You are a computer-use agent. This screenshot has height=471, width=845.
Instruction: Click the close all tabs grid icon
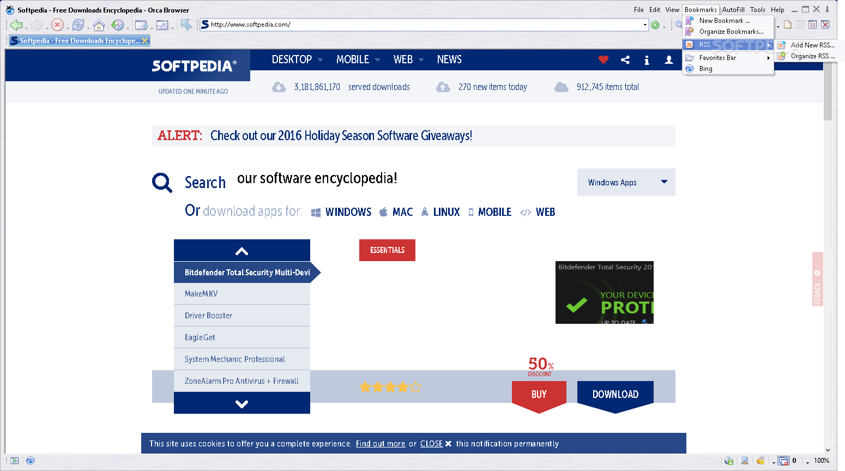tap(812, 25)
